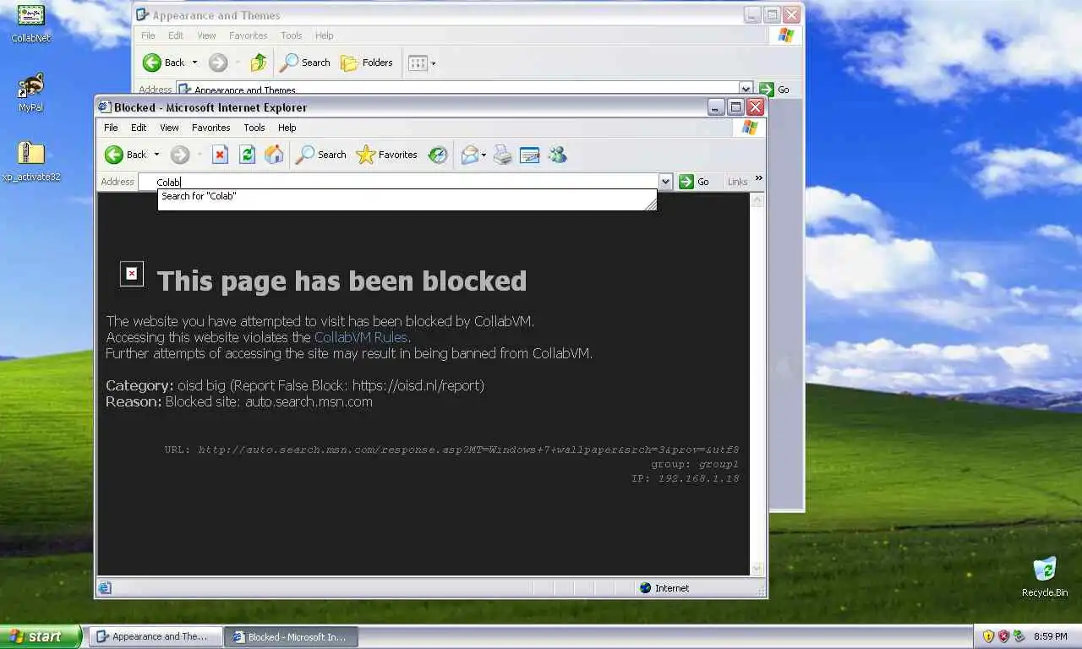The image size is (1082, 649).
Task: Click the 8:59 PM taskbar clock
Action: pyautogui.click(x=1050, y=636)
